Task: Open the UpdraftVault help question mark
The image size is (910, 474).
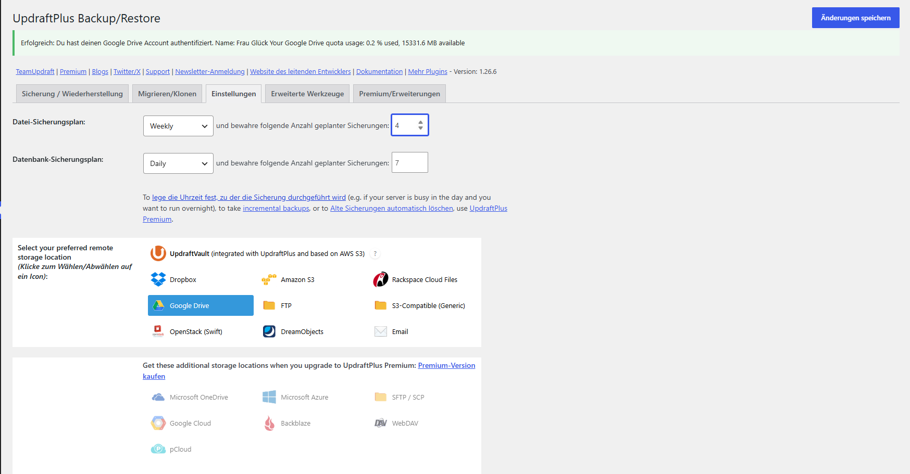Action: [375, 254]
